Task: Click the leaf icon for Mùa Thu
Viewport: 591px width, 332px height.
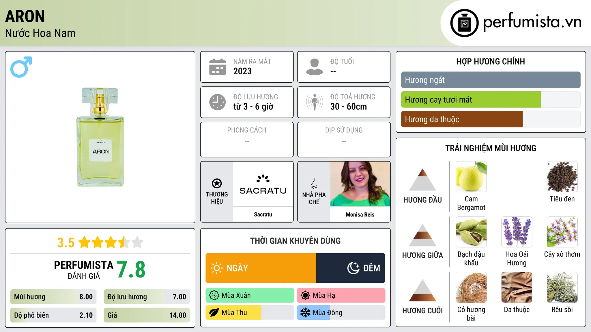Action: pos(214,313)
